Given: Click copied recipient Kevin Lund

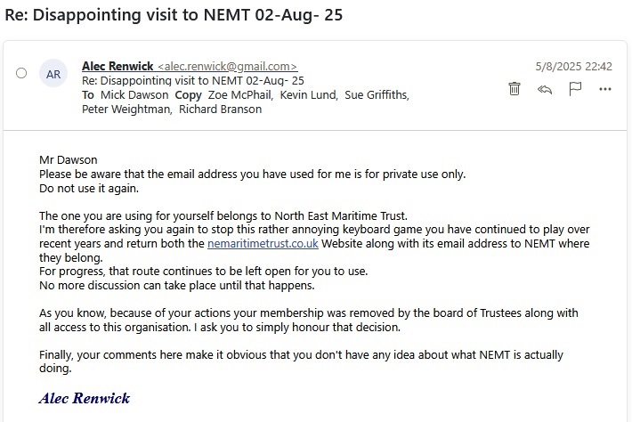Looking at the screenshot, I should click(x=309, y=95).
